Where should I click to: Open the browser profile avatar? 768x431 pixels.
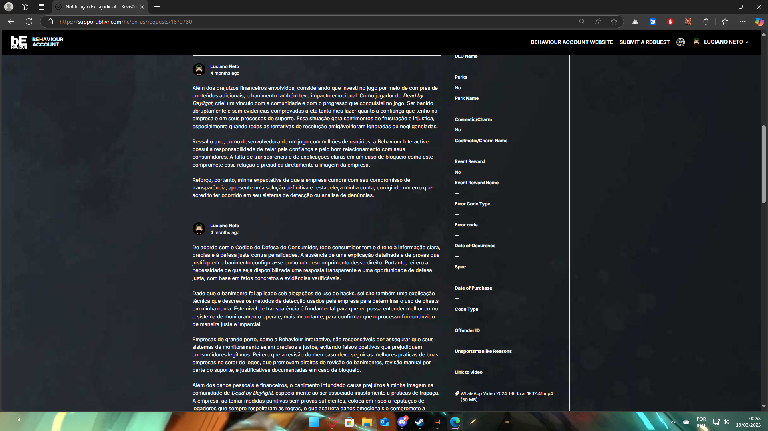pos(8,7)
